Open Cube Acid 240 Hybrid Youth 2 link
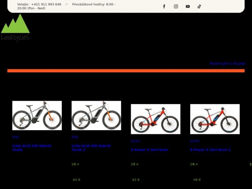This screenshot has width=252, height=189. (x=91, y=148)
